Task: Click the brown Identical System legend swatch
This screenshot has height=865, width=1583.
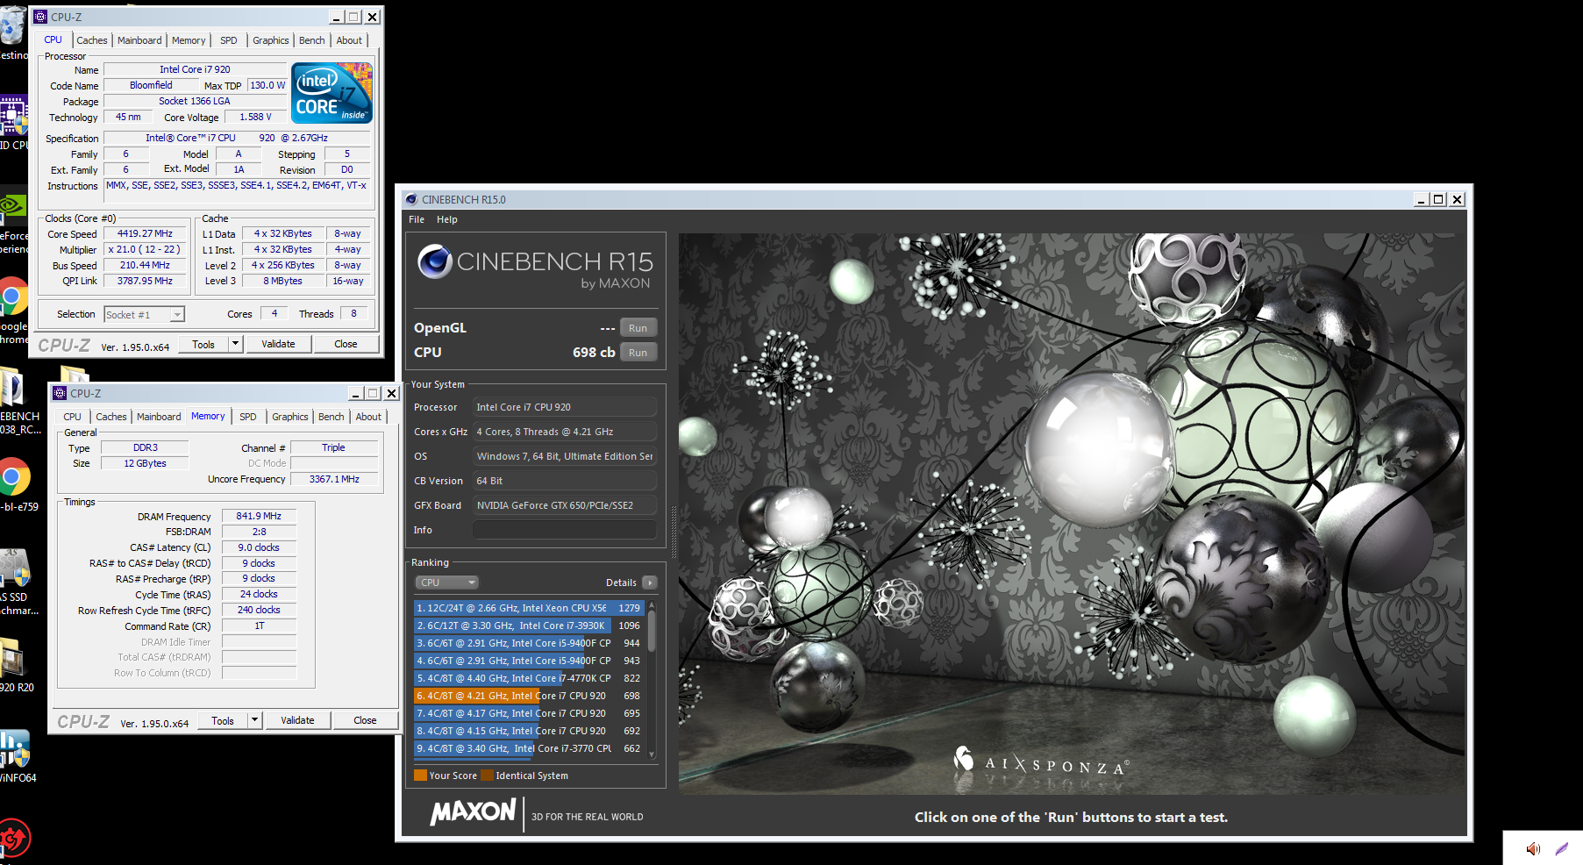Action: pos(487,776)
